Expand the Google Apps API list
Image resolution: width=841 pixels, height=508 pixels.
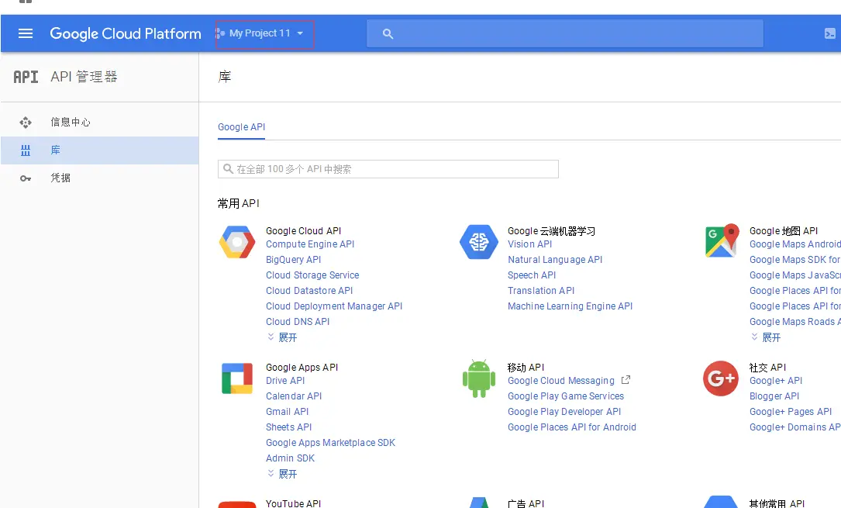(x=282, y=474)
